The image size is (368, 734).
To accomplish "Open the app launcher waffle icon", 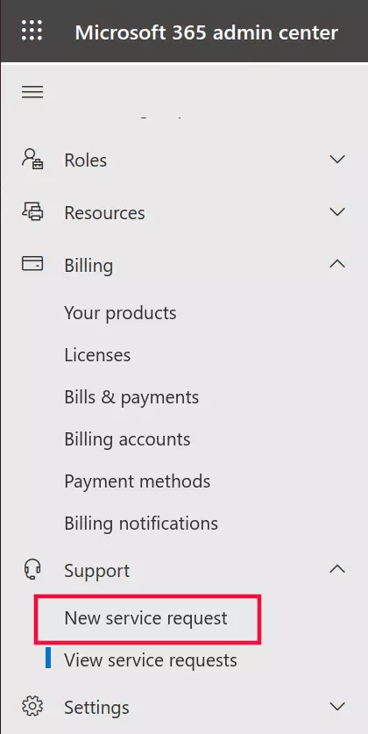I will [32, 31].
